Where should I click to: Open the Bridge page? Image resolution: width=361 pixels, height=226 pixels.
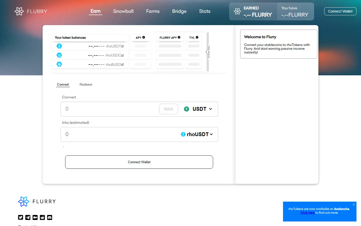pos(179,11)
